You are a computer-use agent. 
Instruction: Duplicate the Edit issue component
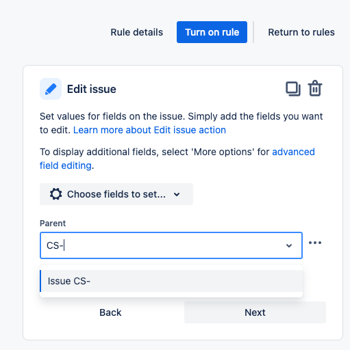pyautogui.click(x=293, y=89)
